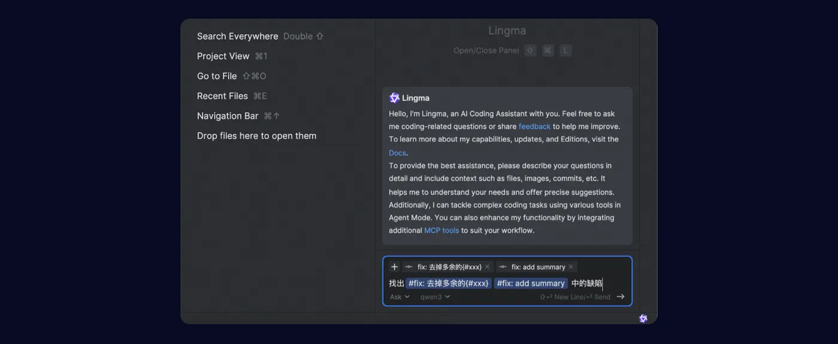Click the Lingma icon in the status bar
This screenshot has width=838, height=344.
(643, 318)
